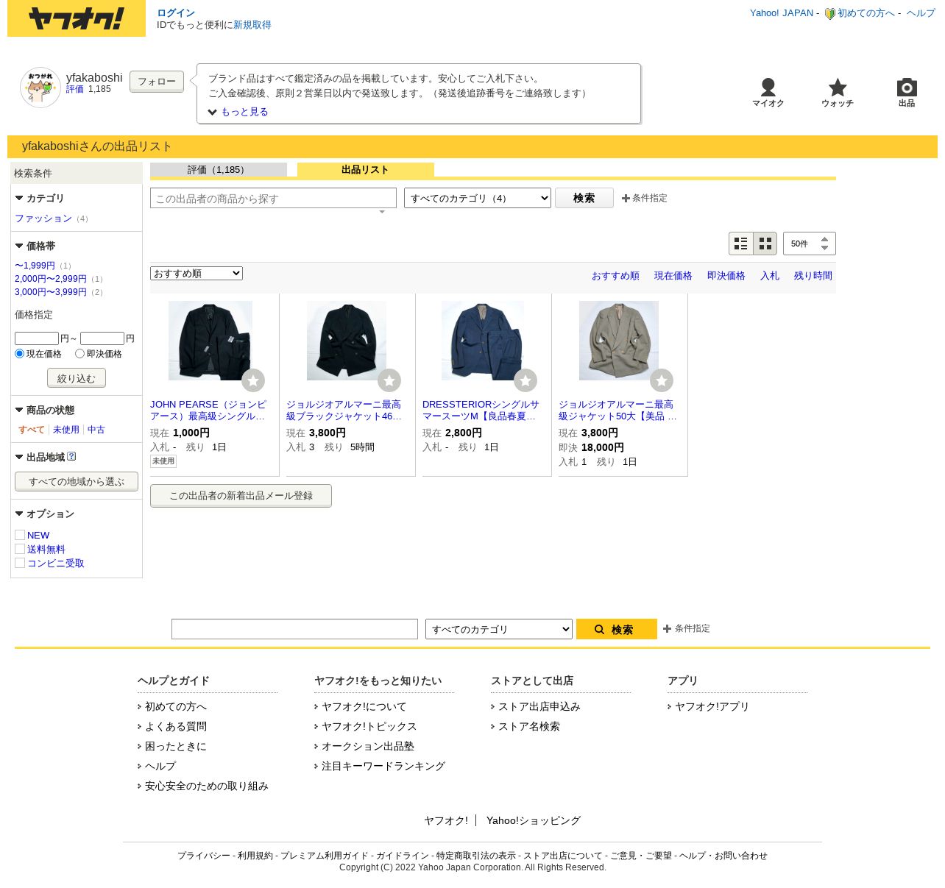This screenshot has width=945, height=888.
Task: Click the seller search input field
Action: [273, 198]
